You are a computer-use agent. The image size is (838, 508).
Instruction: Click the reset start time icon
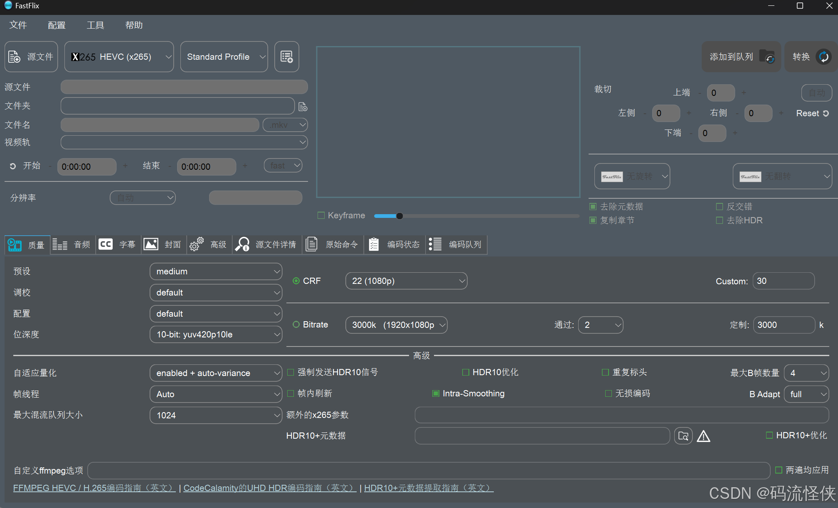(x=13, y=166)
